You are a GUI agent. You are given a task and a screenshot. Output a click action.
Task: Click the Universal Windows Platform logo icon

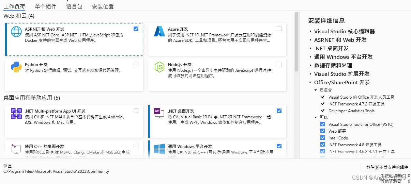pos(159,149)
